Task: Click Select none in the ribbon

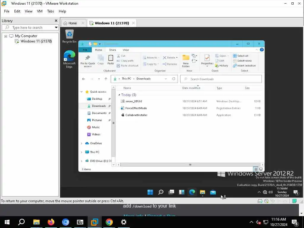Action: point(242,61)
